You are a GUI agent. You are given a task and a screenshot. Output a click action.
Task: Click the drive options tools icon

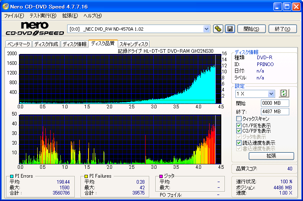pos(218,29)
